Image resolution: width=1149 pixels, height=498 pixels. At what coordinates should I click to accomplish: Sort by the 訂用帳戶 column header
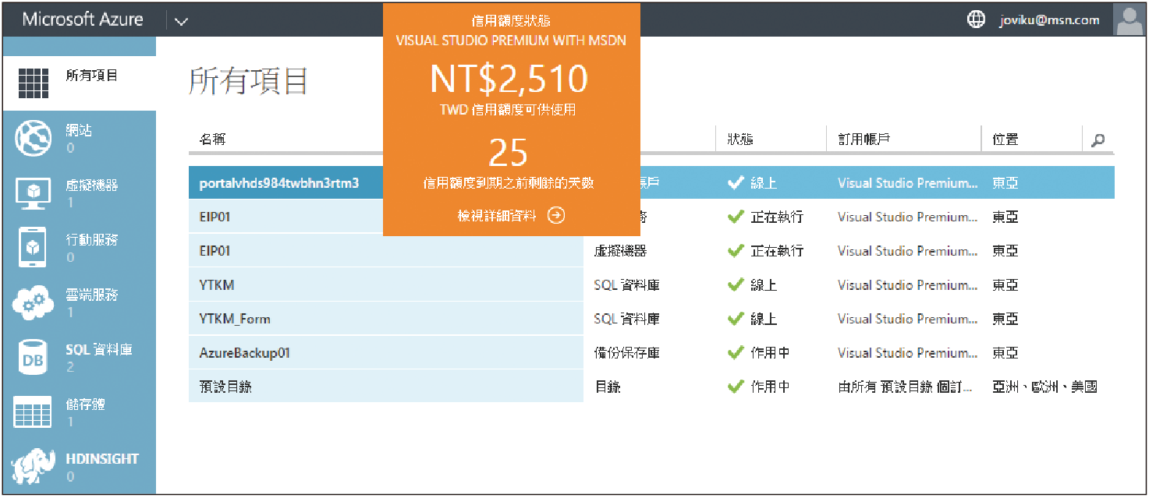coord(864,140)
